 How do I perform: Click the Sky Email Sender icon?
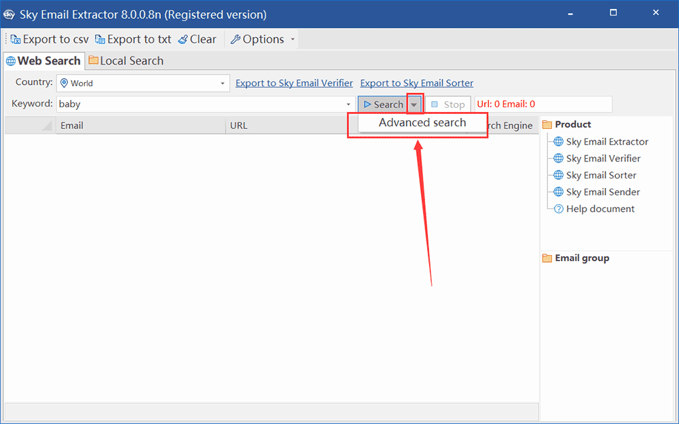558,192
